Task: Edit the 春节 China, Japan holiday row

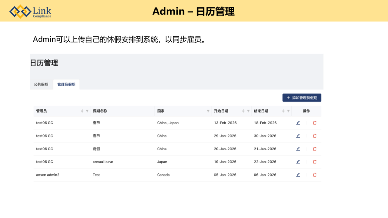Action: click(298, 123)
